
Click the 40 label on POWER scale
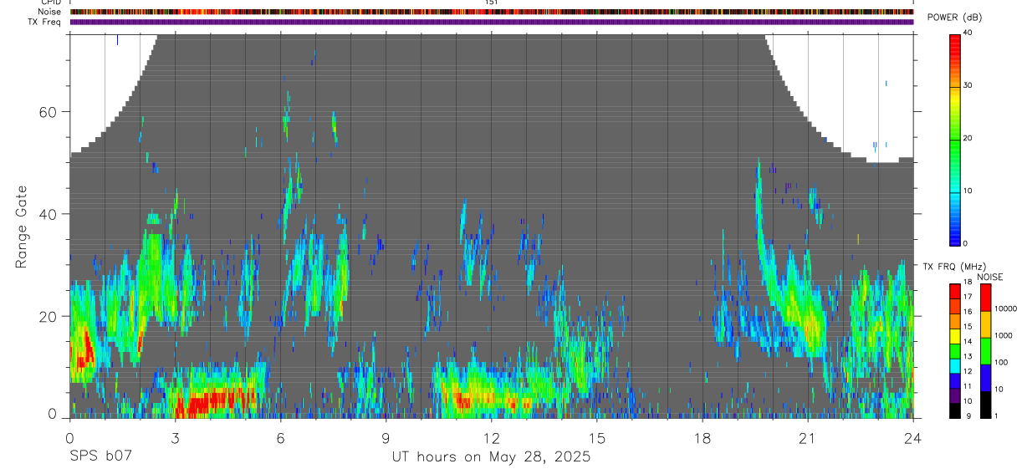(x=968, y=33)
